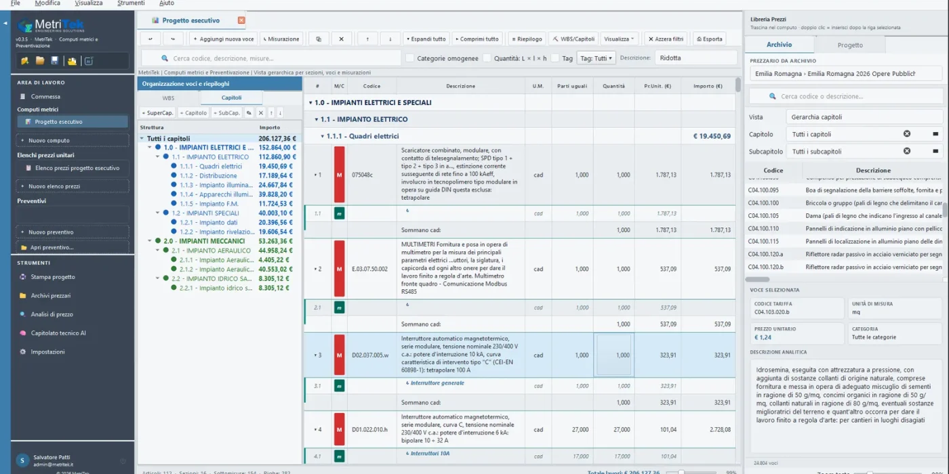Click the red M badge of row 3
The width and height of the screenshot is (949, 474).
pyautogui.click(x=340, y=355)
